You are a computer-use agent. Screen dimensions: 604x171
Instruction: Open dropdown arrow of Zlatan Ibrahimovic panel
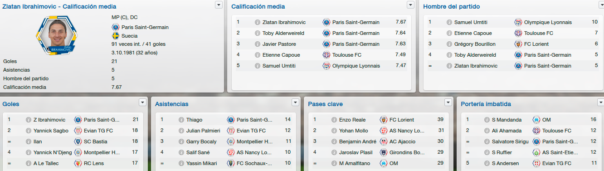pos(219,5)
